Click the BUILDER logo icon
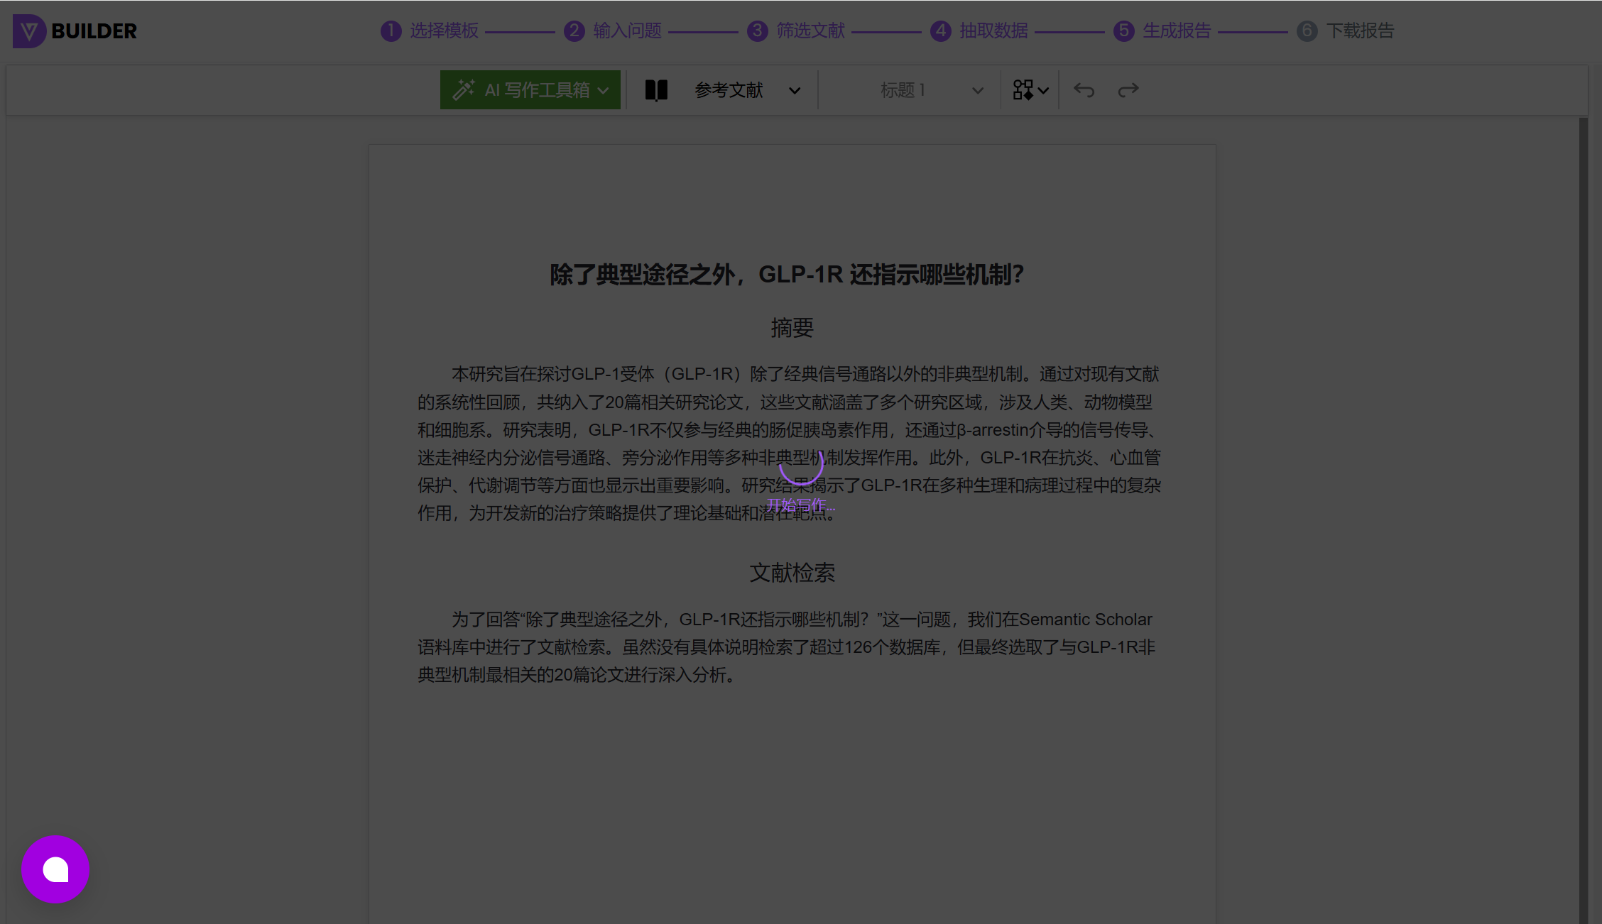The image size is (1602, 924). [x=28, y=31]
